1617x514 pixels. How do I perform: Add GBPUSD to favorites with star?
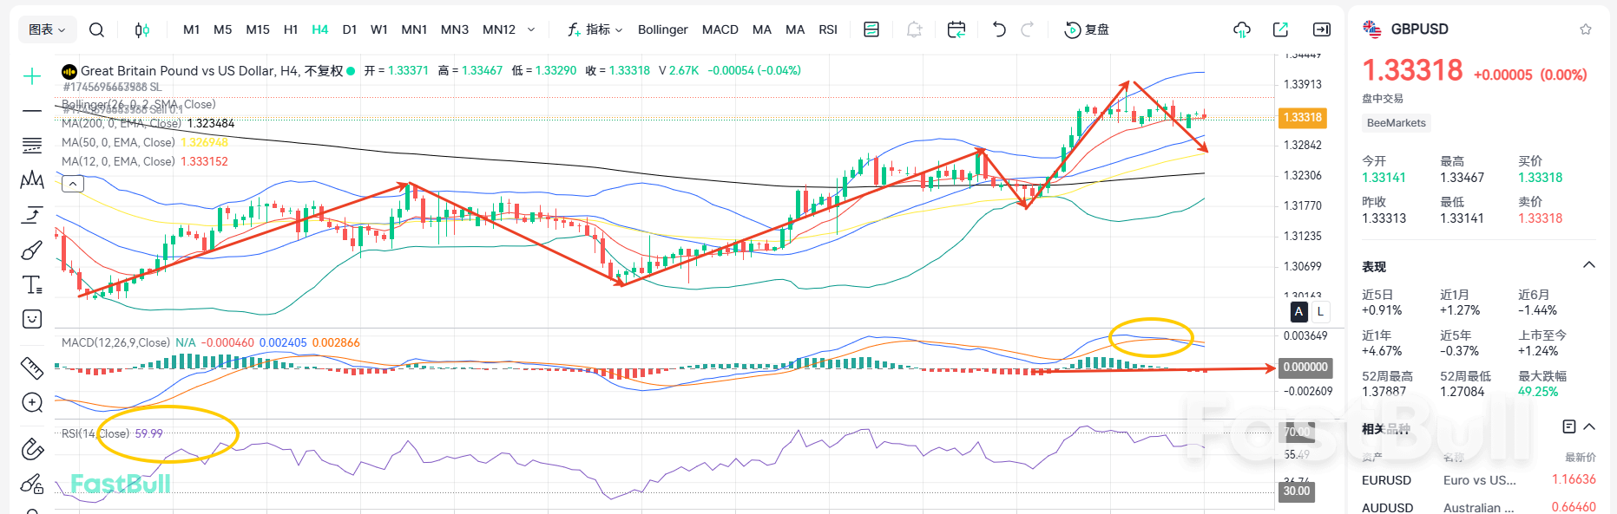1586,29
